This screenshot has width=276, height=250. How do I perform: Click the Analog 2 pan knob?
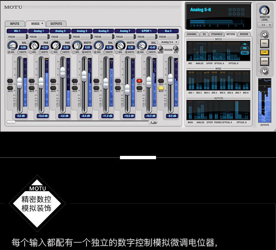coord(56,46)
